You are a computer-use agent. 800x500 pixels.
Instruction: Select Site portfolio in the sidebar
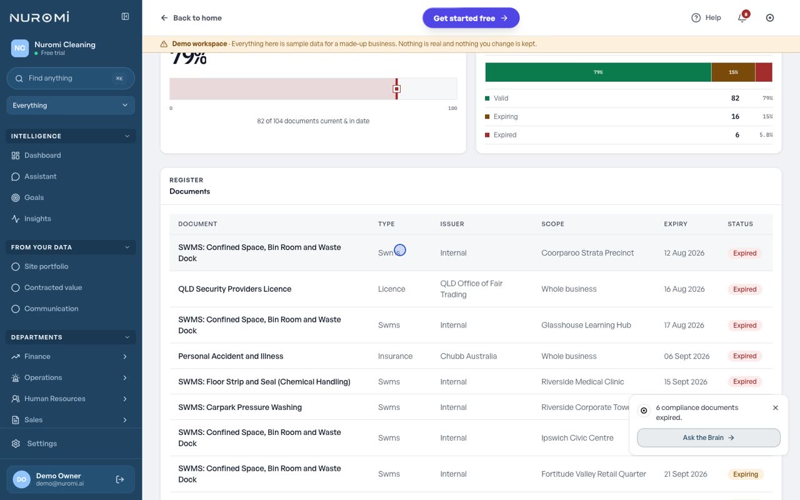point(71,267)
